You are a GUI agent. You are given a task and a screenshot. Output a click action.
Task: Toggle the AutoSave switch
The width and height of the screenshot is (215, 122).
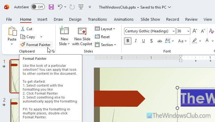coord(38,7)
